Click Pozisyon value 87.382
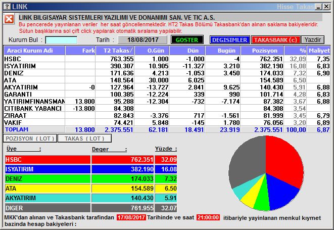 (x=273, y=101)
